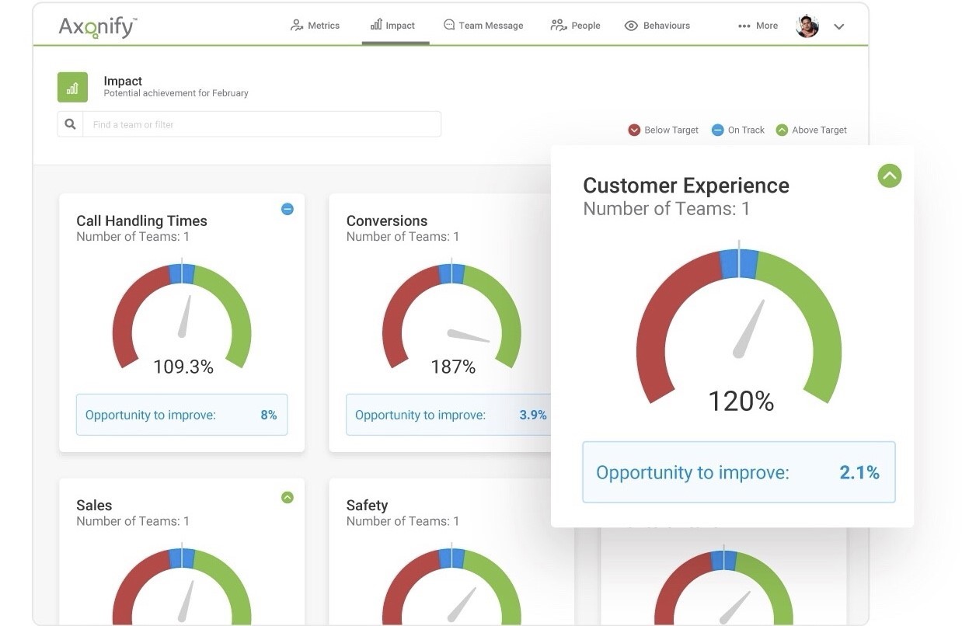Click the Below Target legend icon
Image resolution: width=962 pixels, height=626 pixels.
634,130
